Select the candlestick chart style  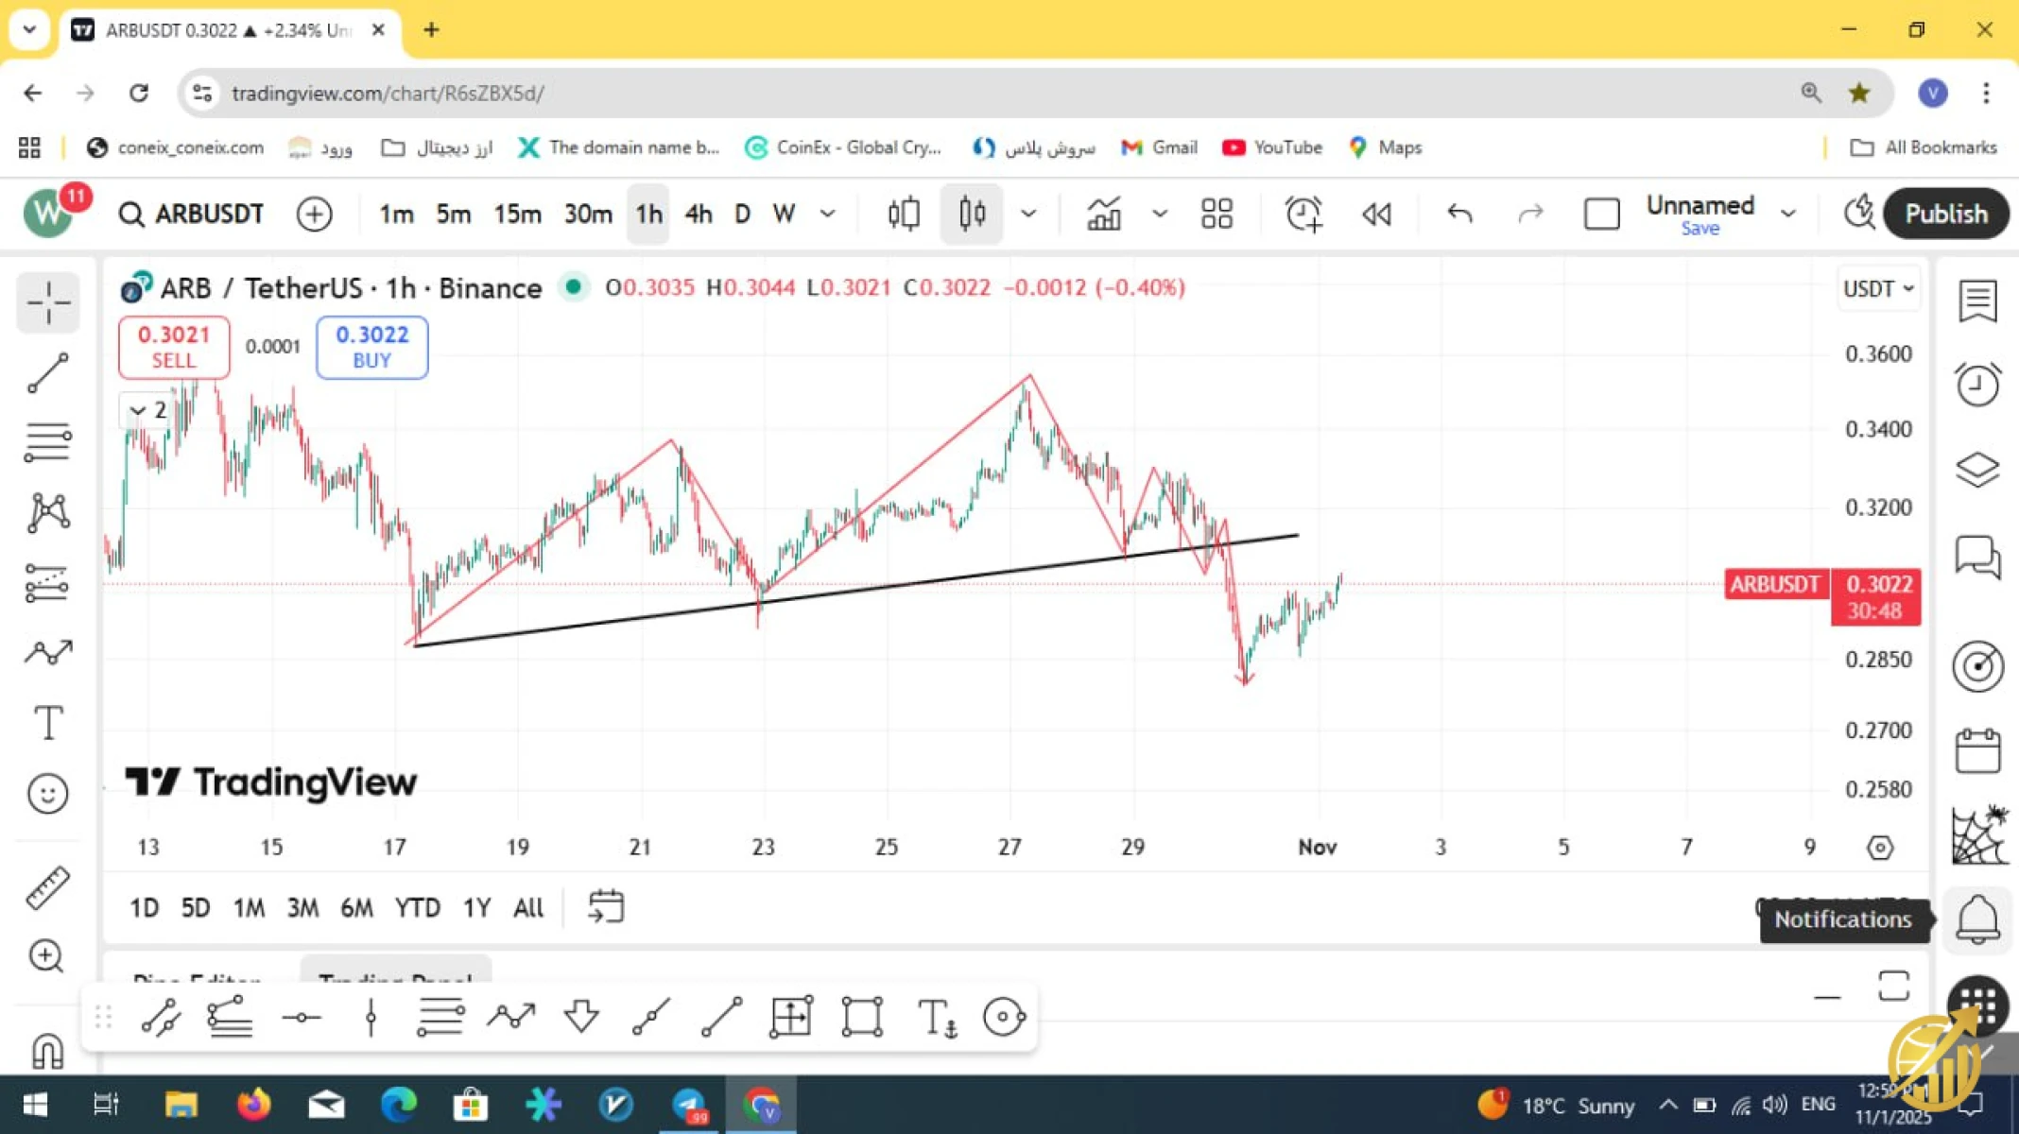pos(972,215)
